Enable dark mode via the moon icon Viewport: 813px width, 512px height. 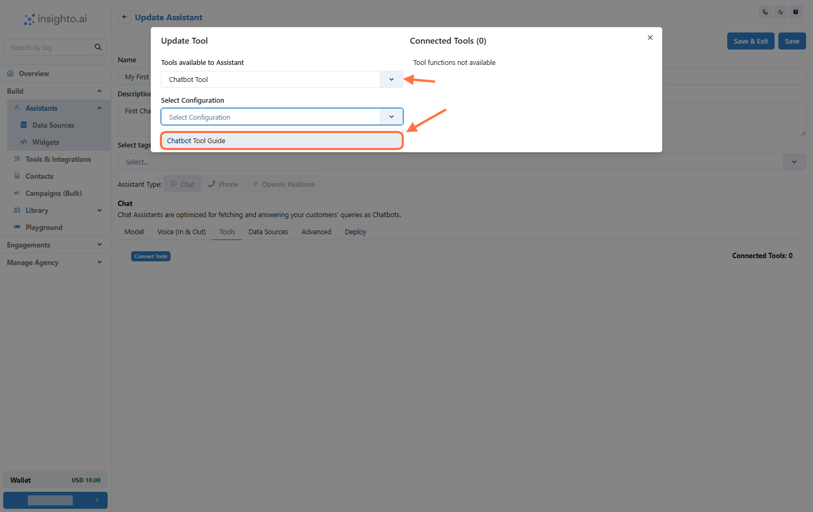(x=781, y=12)
